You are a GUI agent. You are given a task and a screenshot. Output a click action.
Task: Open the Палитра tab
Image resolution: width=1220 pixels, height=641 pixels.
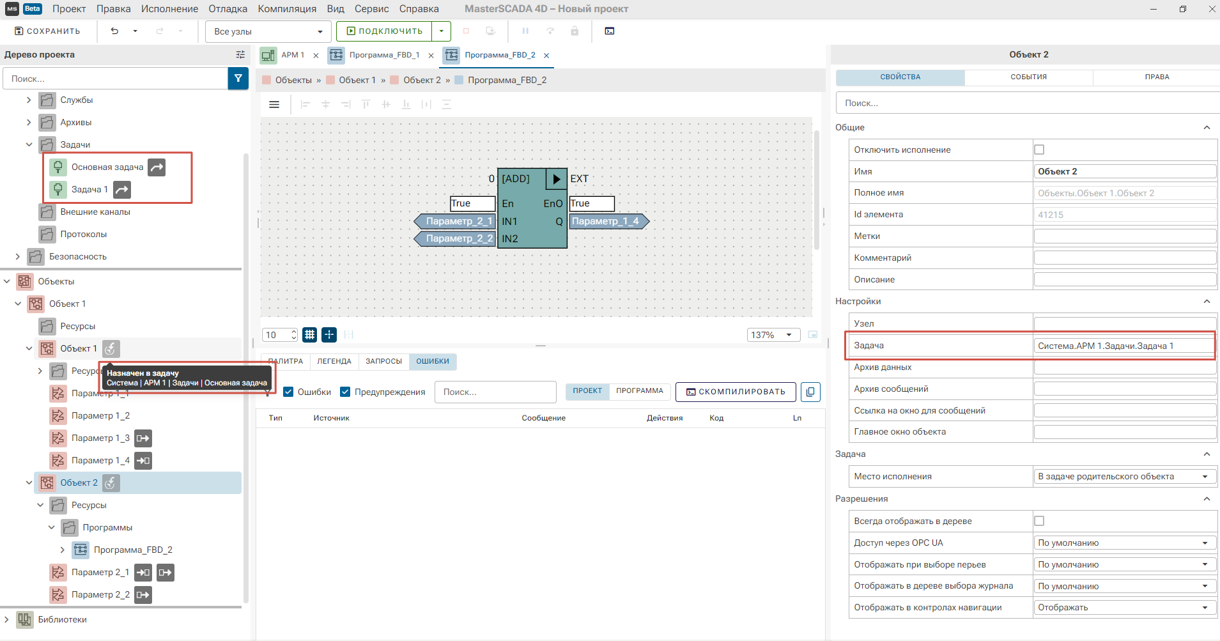point(286,362)
